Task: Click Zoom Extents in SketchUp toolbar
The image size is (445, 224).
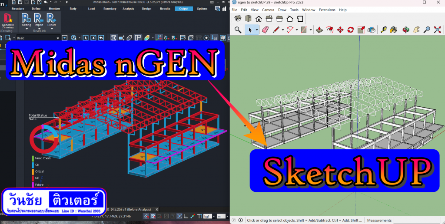Action: click(437, 30)
